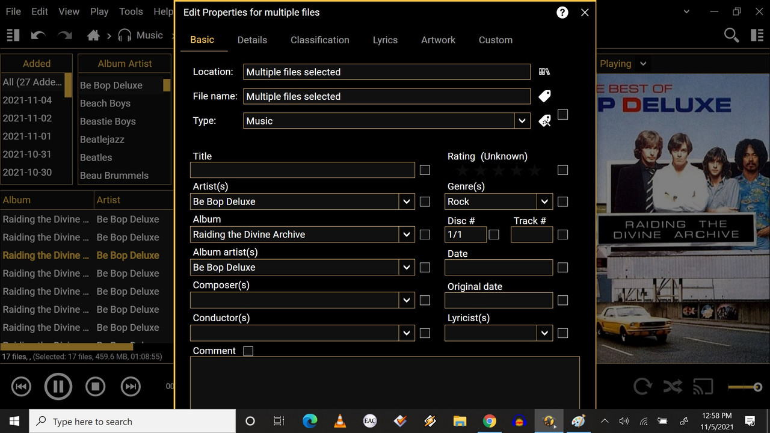Viewport: 770px width, 433px height.
Task: Tick the checkbox beside the Album field
Action: click(x=425, y=235)
